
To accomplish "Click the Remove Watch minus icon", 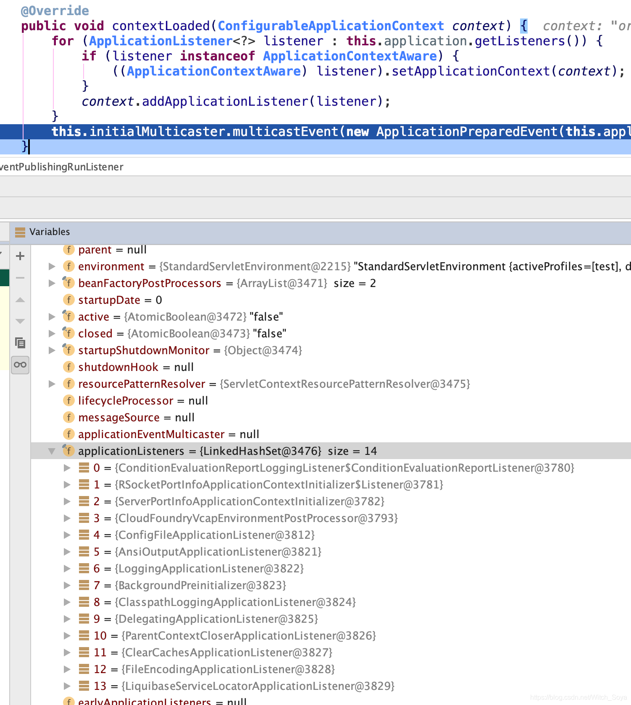I will 20,278.
